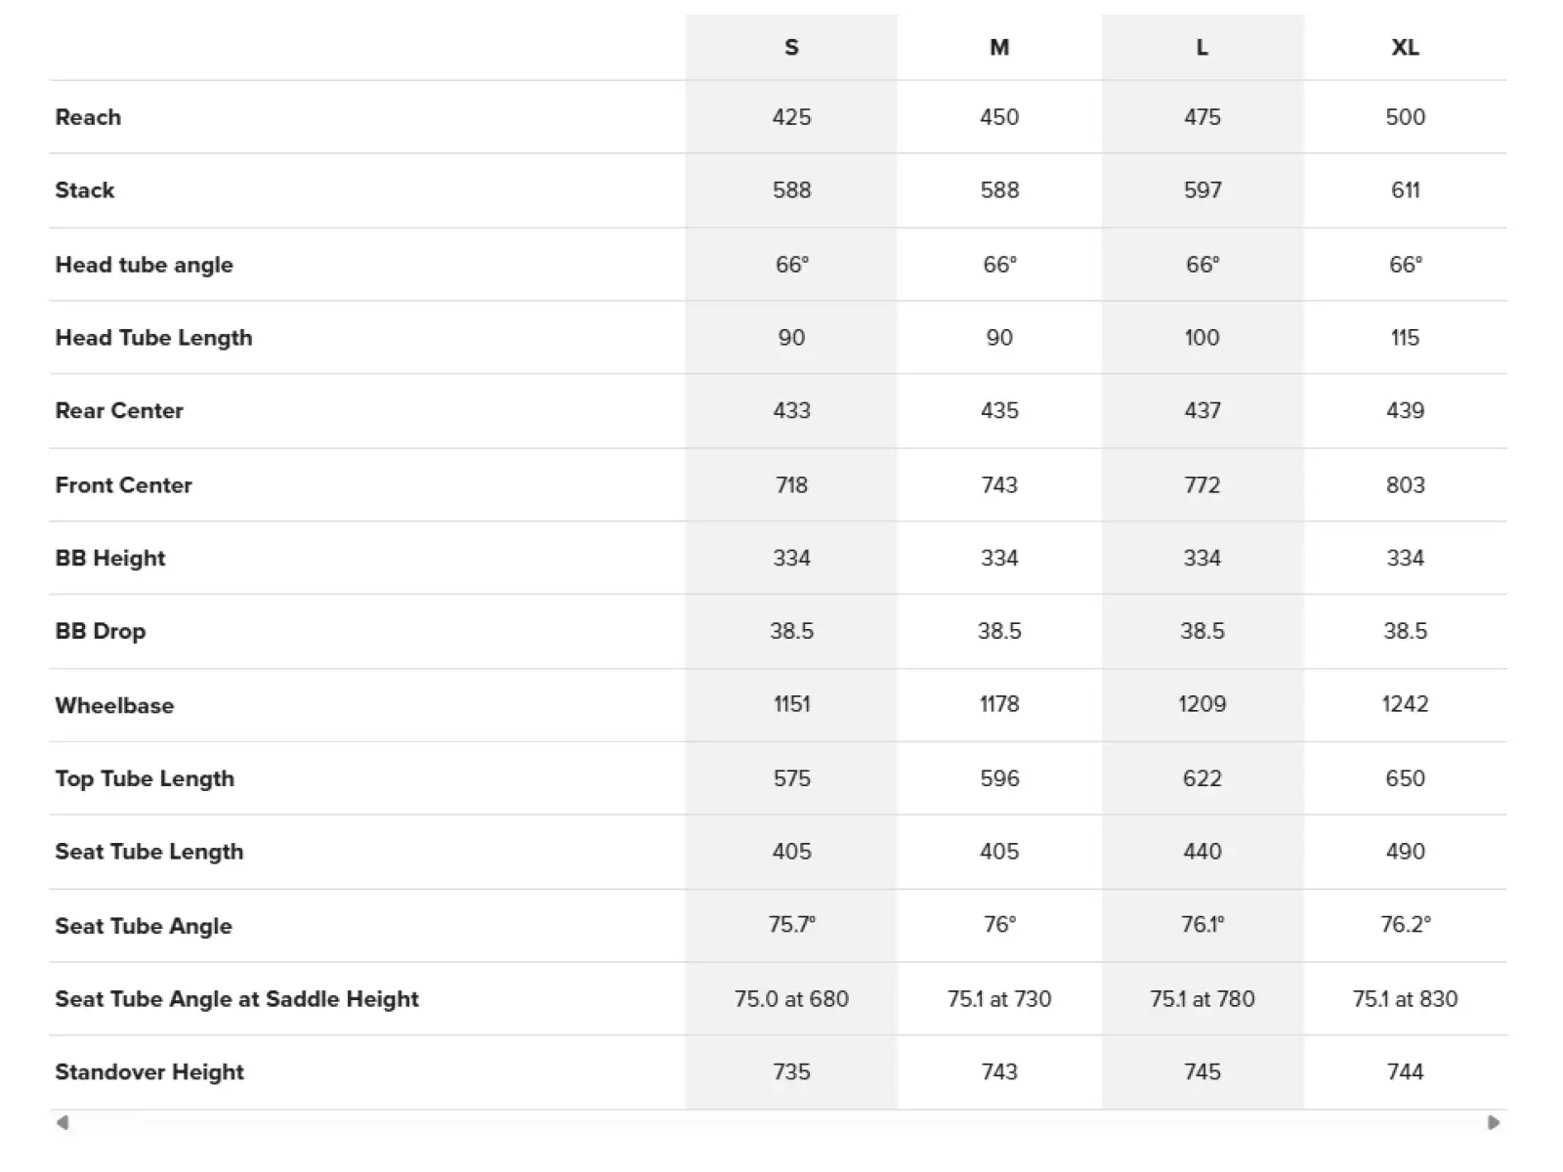Click the 1242 wheelbase value for XL
This screenshot has width=1563, height=1172.
[x=1405, y=704]
